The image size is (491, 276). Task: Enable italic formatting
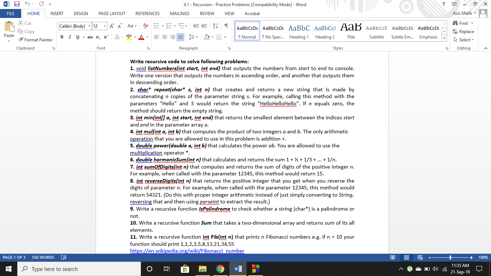point(69,37)
